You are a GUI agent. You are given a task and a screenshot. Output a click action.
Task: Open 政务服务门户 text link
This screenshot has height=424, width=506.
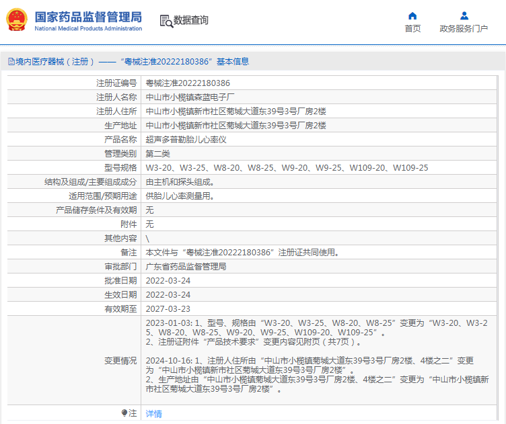464,29
